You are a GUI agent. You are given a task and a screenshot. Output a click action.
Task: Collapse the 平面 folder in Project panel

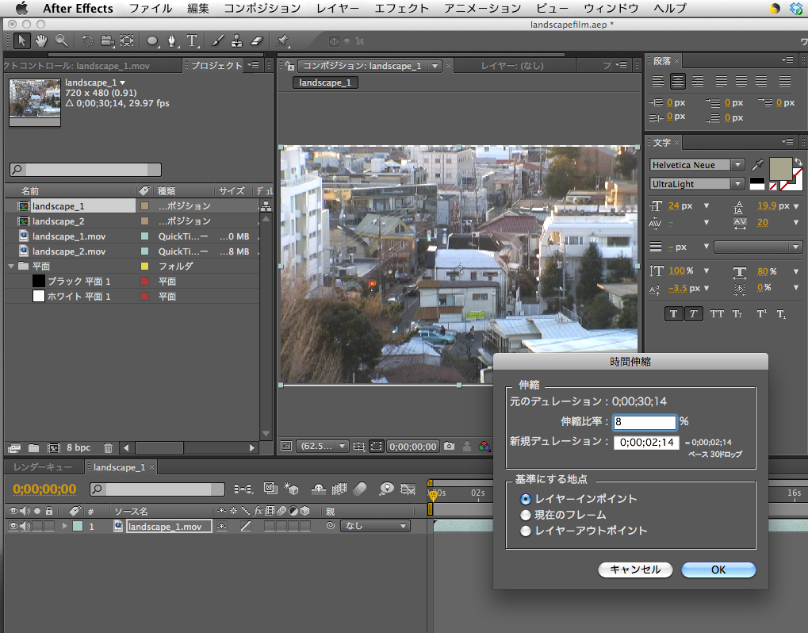tap(11, 267)
